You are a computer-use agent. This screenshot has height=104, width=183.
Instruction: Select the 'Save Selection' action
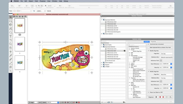pyautogui.click(x=136, y=97)
